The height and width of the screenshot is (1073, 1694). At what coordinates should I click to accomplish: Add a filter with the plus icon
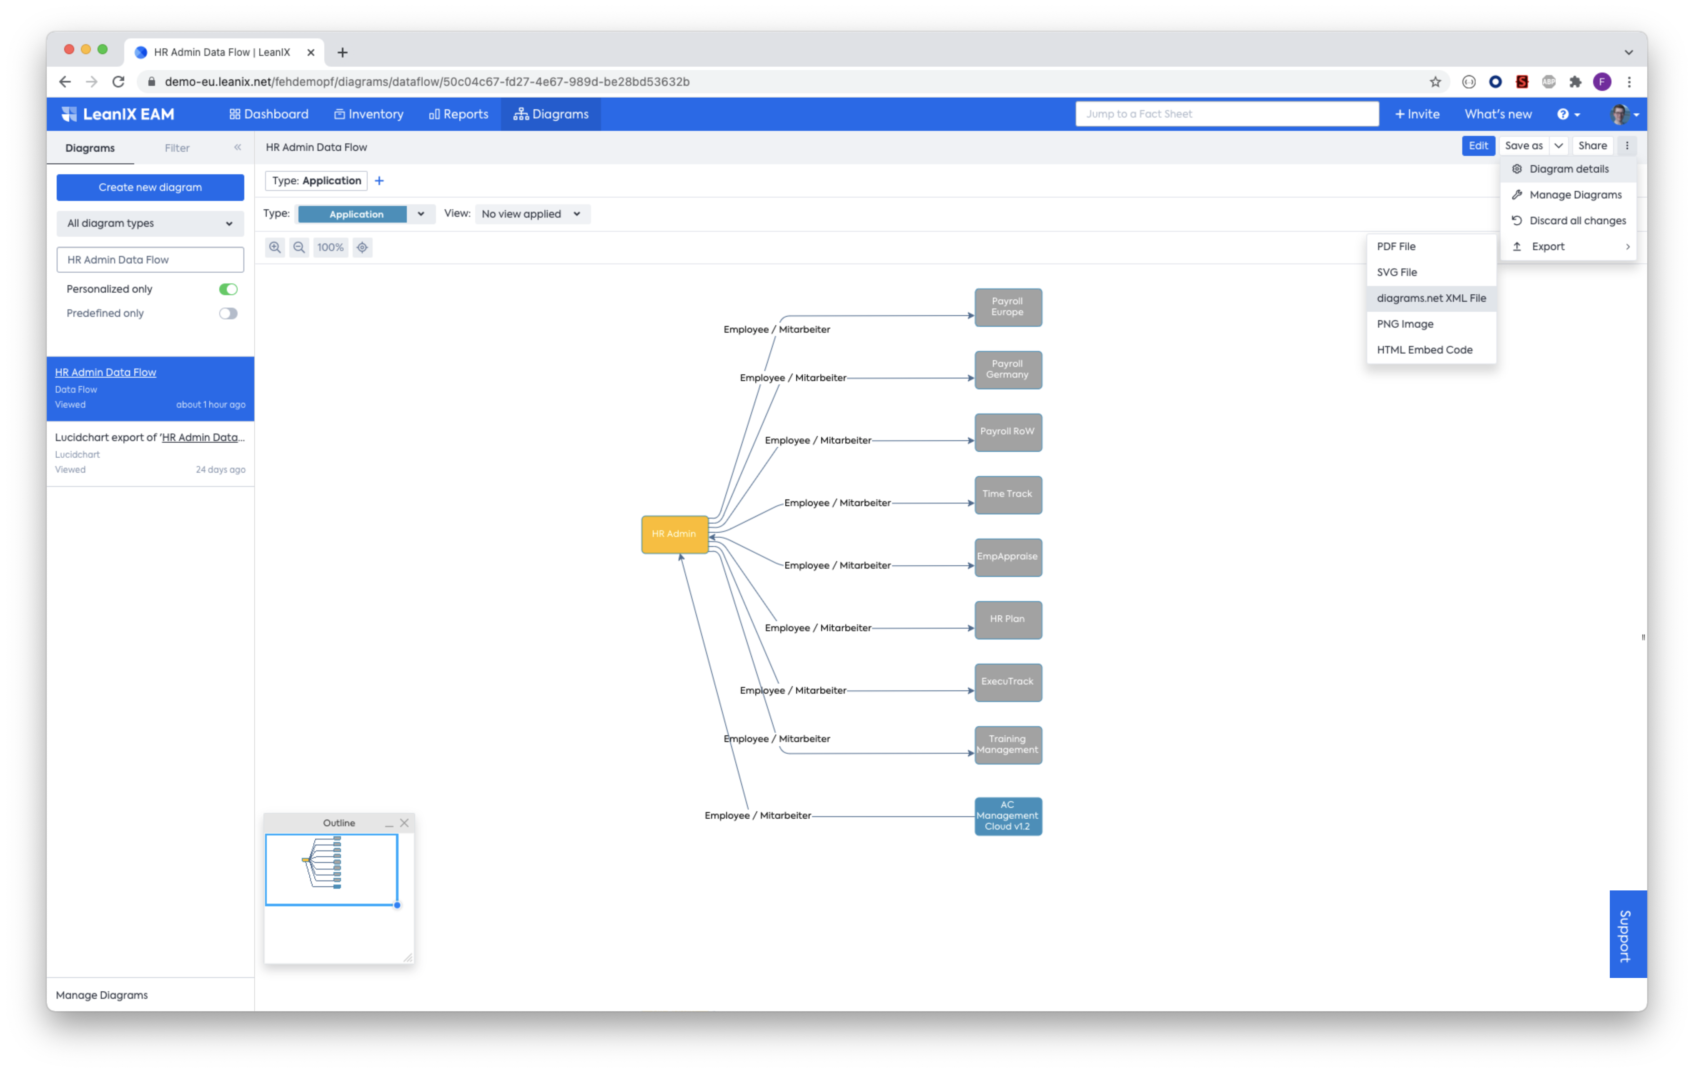(x=379, y=181)
